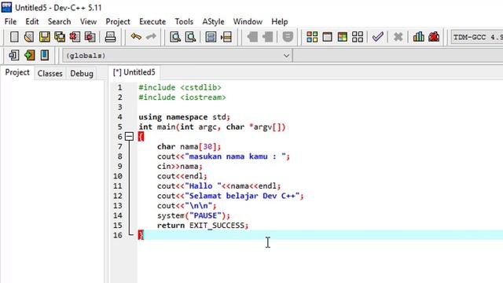Compile and run with the colored window icon
The image size is (503, 283).
coord(343,37)
